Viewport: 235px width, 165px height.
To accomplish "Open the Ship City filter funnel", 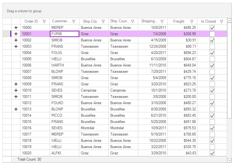I will (103, 22).
